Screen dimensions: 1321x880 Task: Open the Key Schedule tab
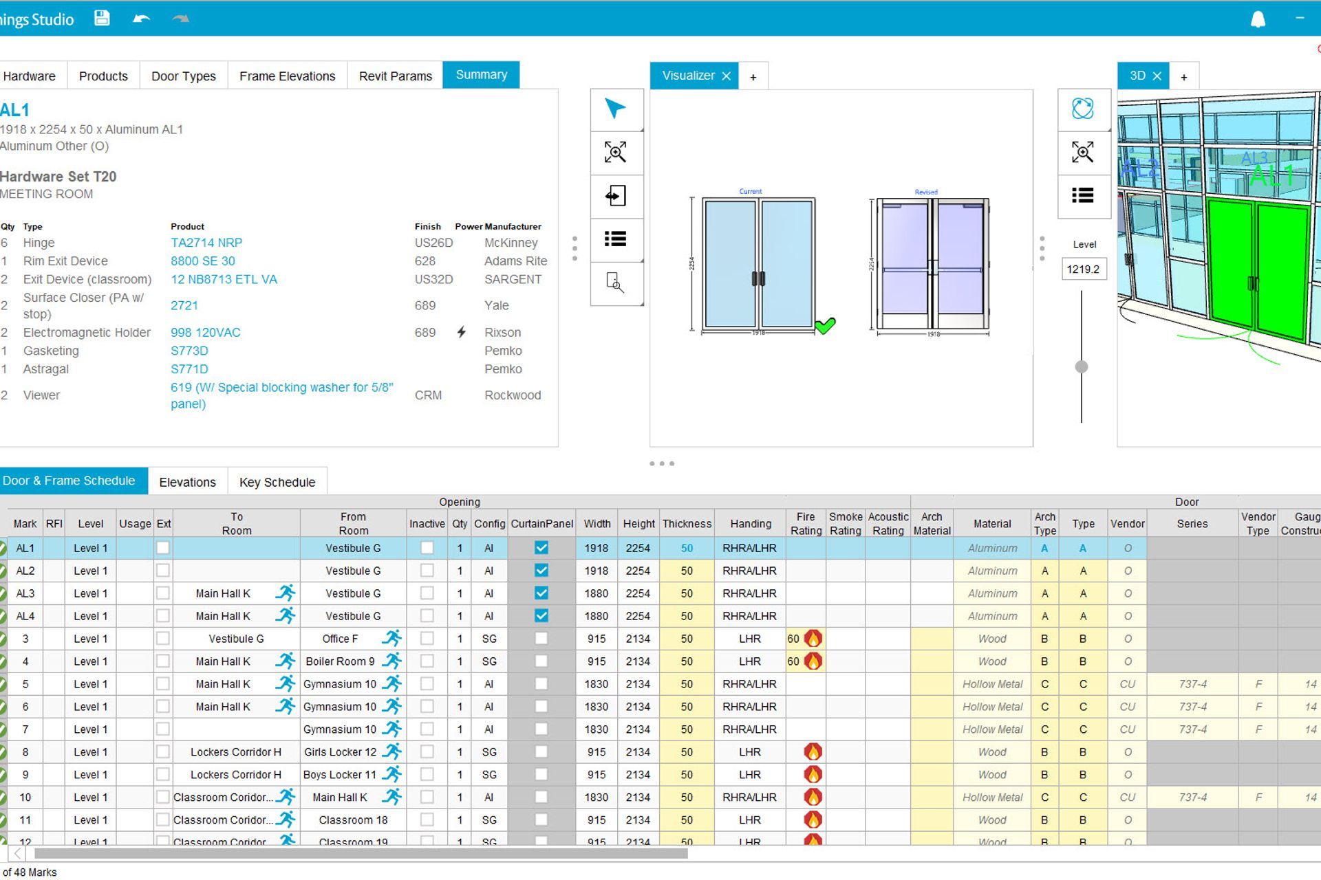[277, 482]
